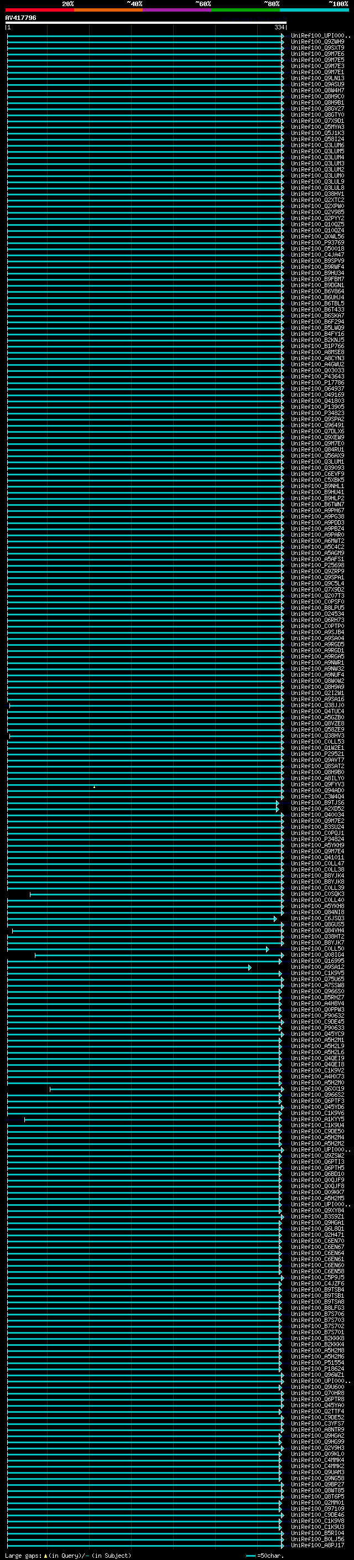Select hit label UniRef100_P13905
This screenshot has width=354, height=1560.
(317, 406)
